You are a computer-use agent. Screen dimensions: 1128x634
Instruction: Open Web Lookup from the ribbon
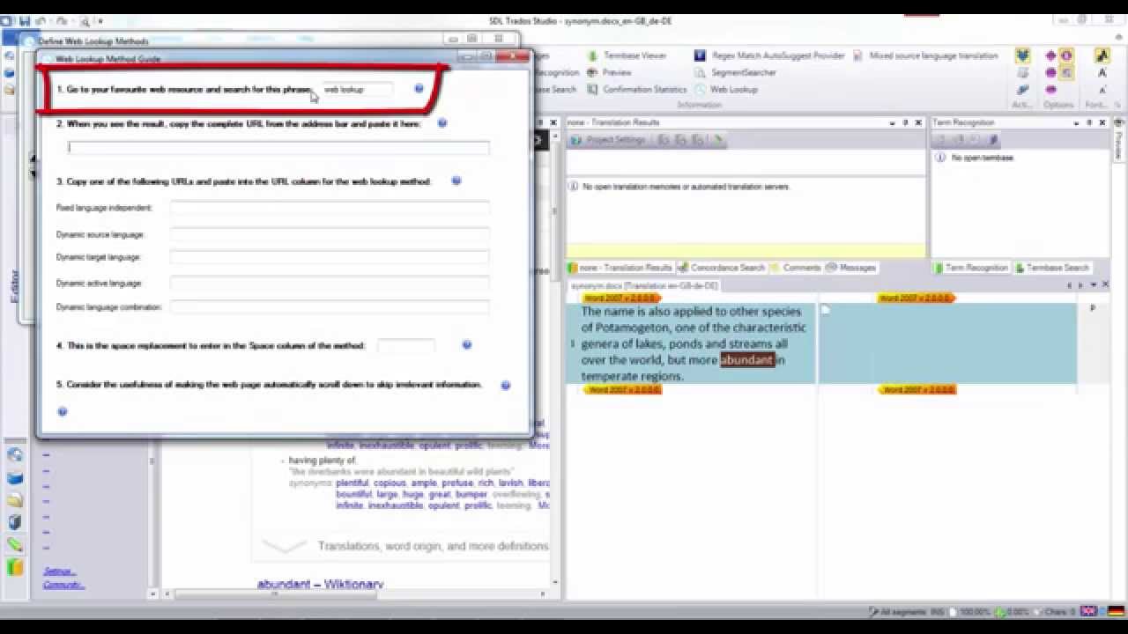[725, 89]
